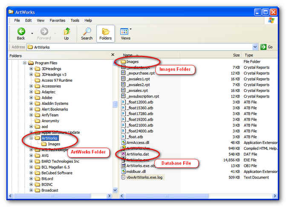Open the Tools menu
The image size is (286, 207).
click(75, 20)
